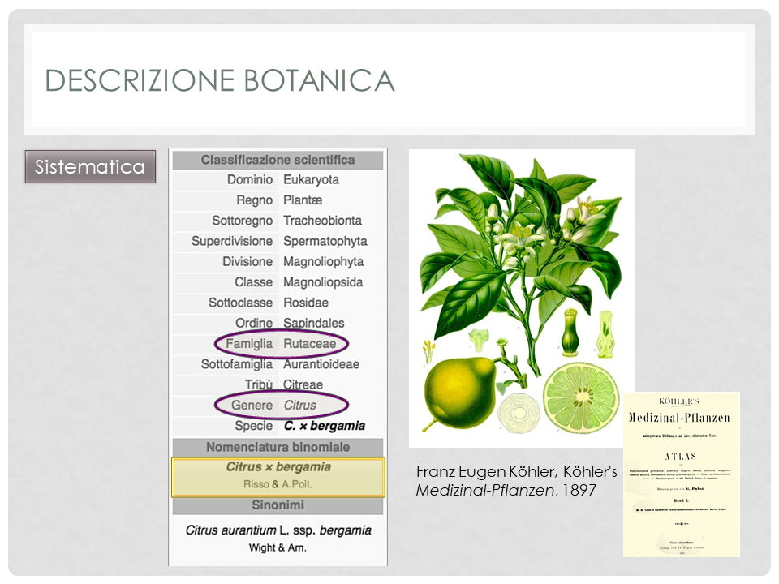Click the Sapindales value
This screenshot has width=779, height=584.
click(x=313, y=323)
